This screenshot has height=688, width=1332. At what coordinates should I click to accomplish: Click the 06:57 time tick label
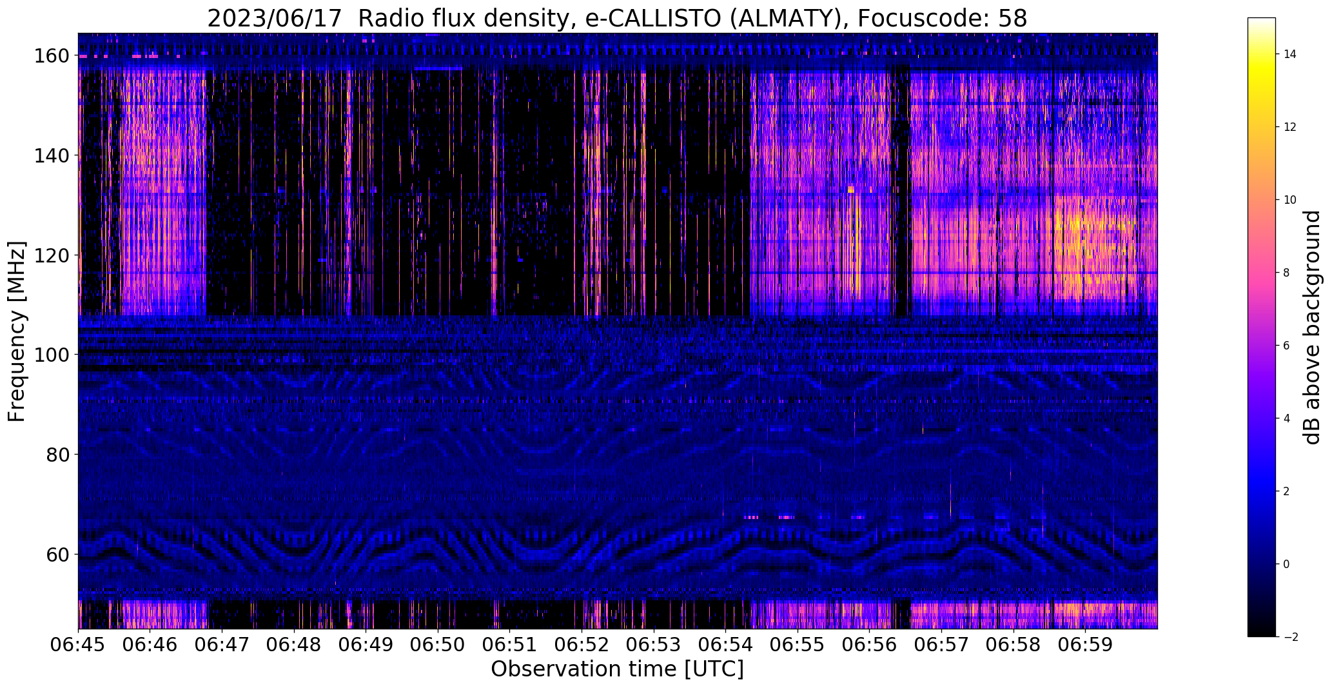(941, 644)
